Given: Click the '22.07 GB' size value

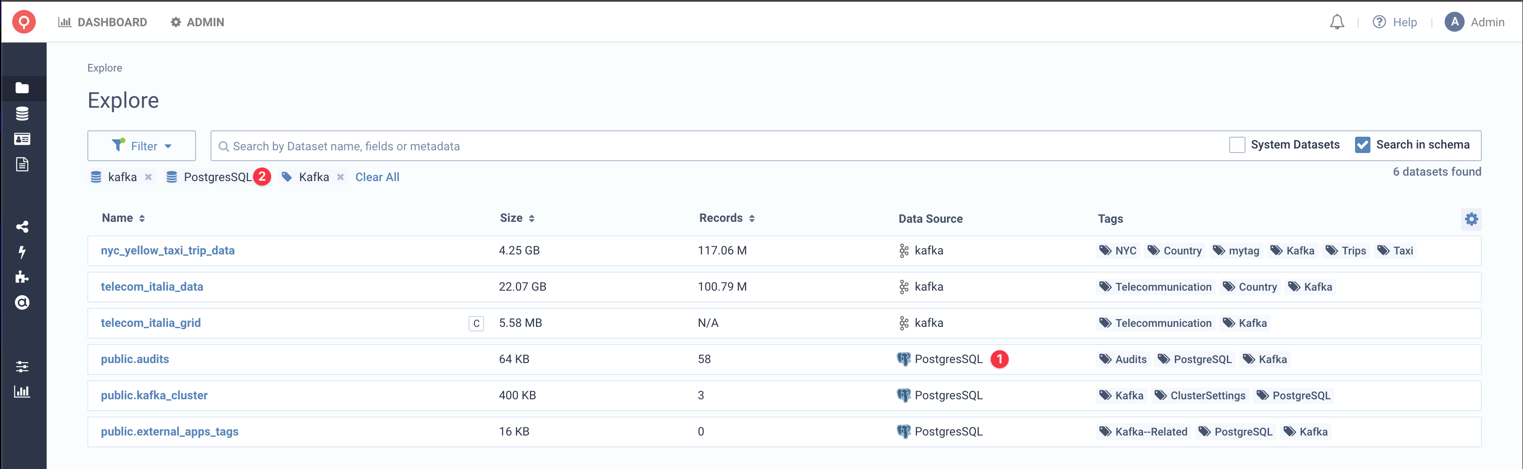Looking at the screenshot, I should pos(522,286).
